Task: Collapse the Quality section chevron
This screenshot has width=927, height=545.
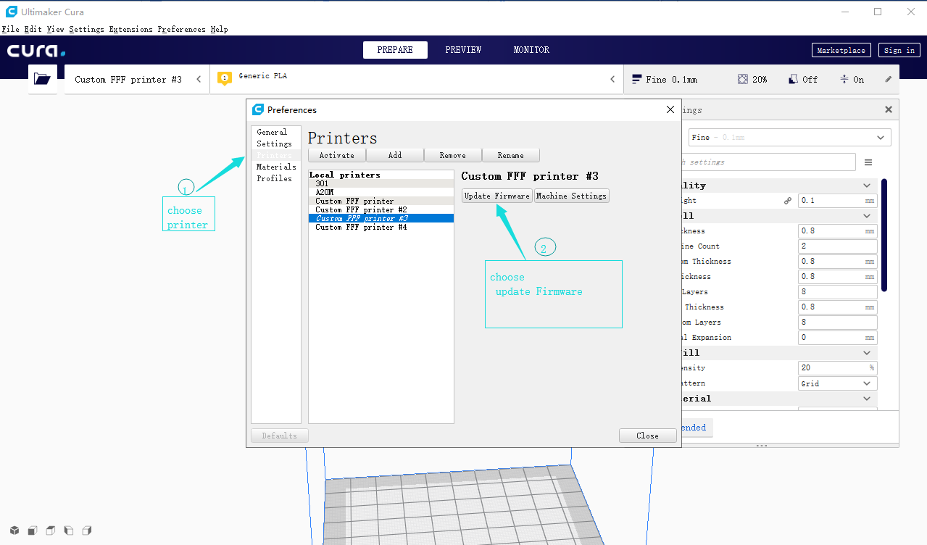Action: point(867,186)
